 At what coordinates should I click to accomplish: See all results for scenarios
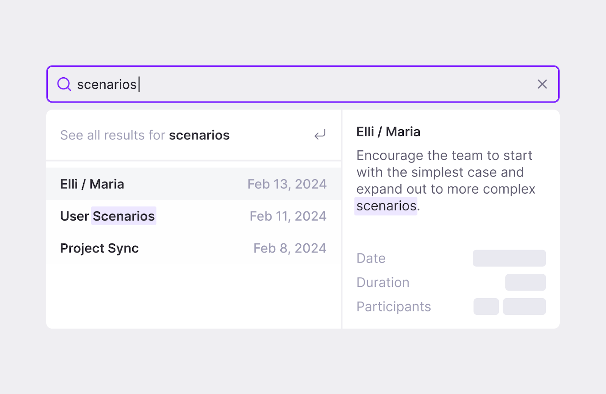point(194,135)
